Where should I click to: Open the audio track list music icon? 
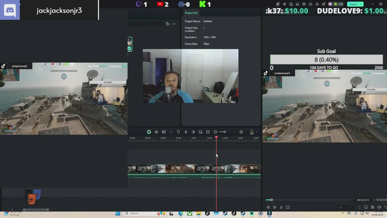click(x=193, y=132)
